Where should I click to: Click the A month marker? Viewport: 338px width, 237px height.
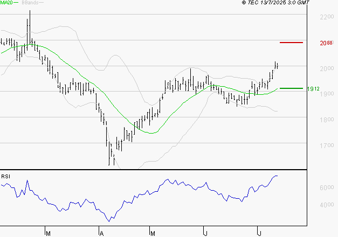[101, 234]
